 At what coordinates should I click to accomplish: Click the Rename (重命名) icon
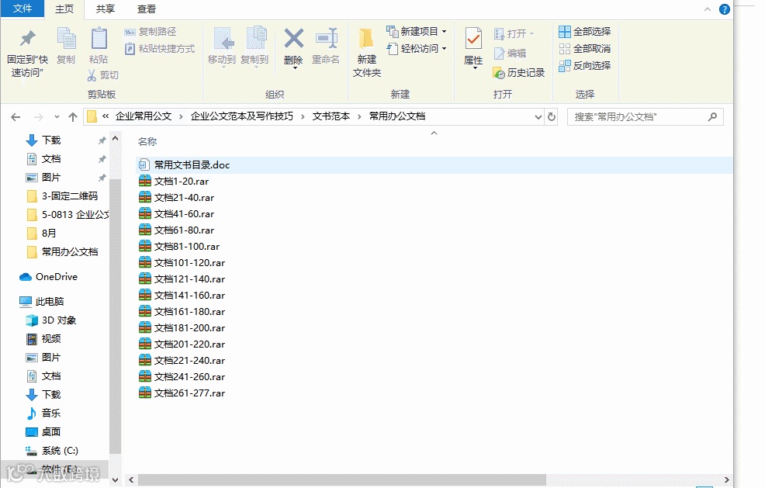click(327, 38)
